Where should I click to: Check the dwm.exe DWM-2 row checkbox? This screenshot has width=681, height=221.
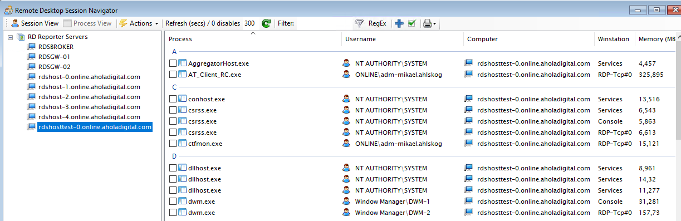click(173, 213)
